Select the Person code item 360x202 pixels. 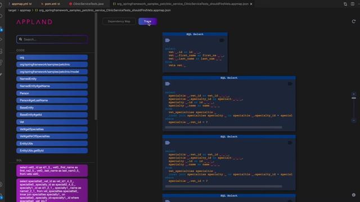(x=52, y=93)
